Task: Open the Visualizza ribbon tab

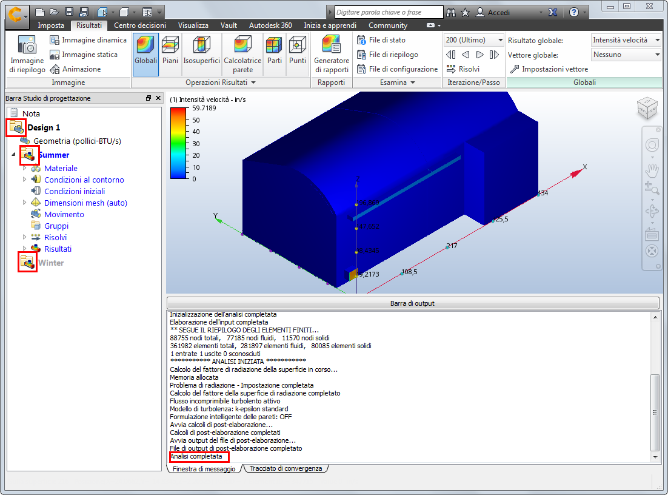Action: pos(193,25)
